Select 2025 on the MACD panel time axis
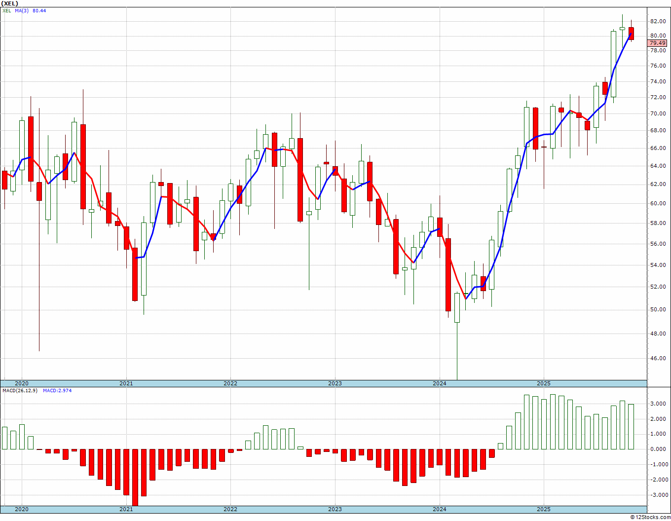This screenshot has width=671, height=521. coord(544,509)
